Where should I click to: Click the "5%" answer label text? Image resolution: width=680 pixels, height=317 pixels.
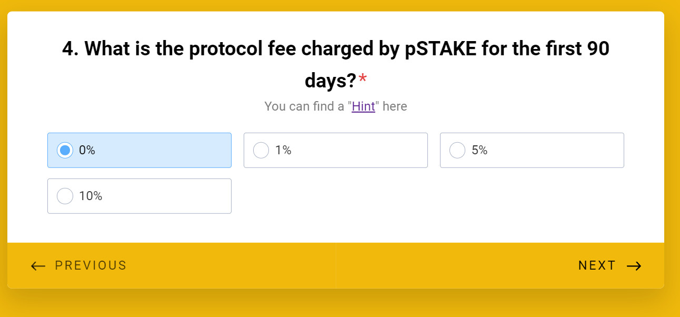click(x=479, y=150)
